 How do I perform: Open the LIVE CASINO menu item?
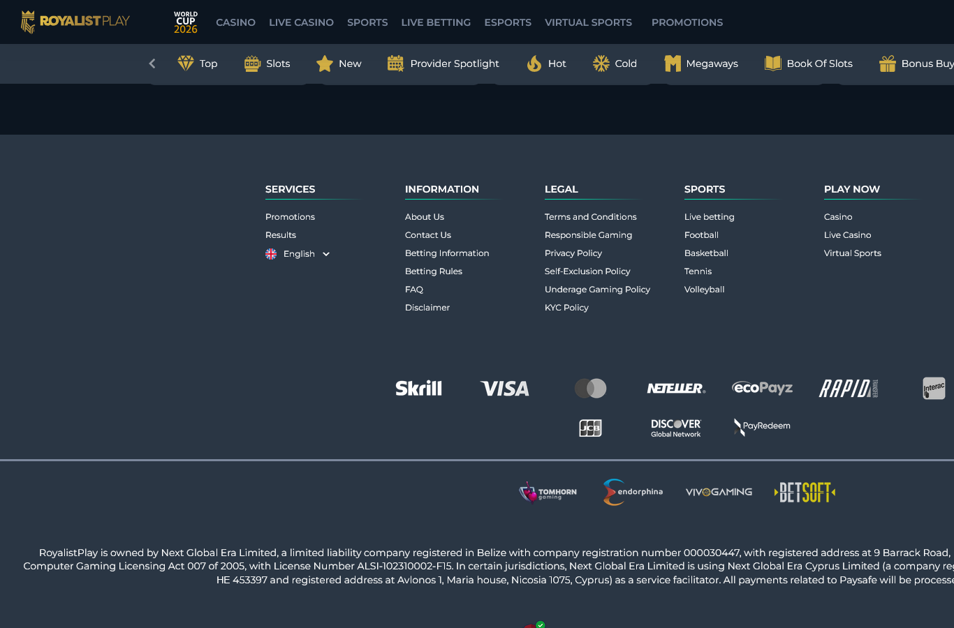tap(302, 22)
